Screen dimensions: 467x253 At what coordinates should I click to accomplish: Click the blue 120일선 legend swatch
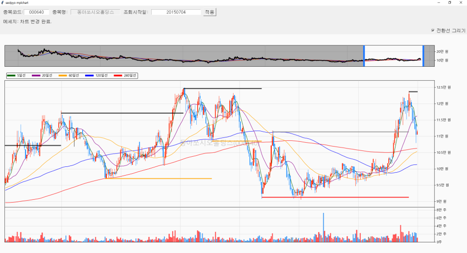89,75
